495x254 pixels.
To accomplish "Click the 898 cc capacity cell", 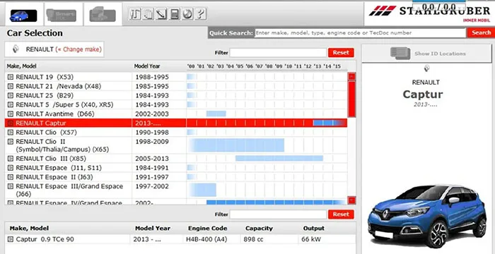I will click(x=253, y=239).
